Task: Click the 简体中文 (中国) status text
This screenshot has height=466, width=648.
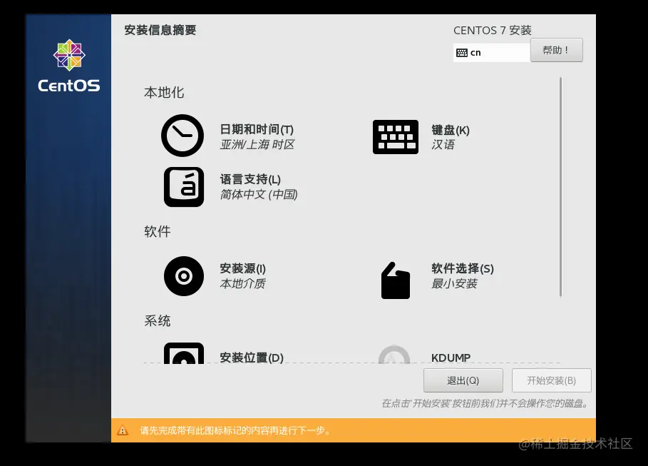Action: (x=259, y=195)
